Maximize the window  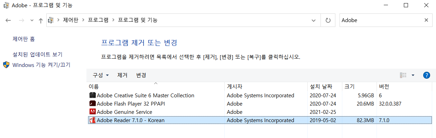point(406,5)
